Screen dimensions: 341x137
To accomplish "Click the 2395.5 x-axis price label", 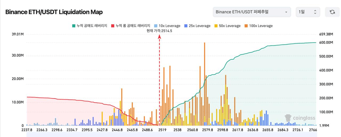I will point(87,130).
